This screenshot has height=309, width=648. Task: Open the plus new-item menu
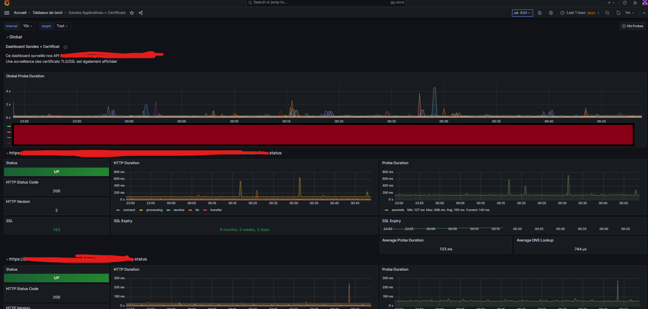click(611, 3)
